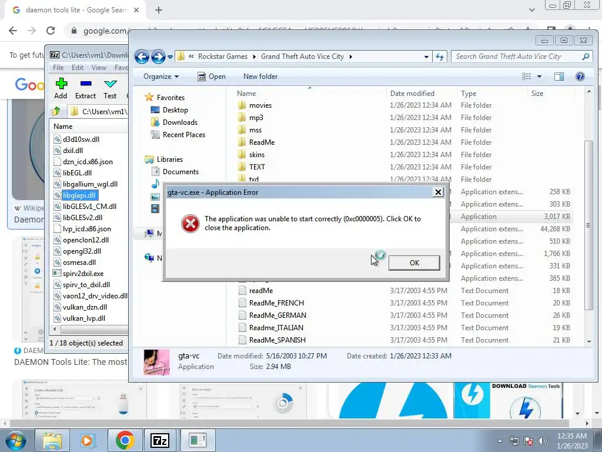The image size is (602, 452).
Task: Open the recent locations dropdown arrow in Explorer
Action: coord(170,57)
